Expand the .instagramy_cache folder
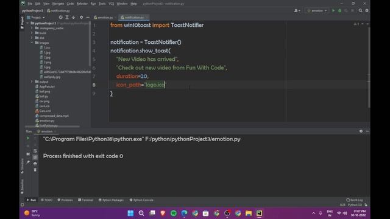The width and height of the screenshot is (390, 219). click(32, 28)
